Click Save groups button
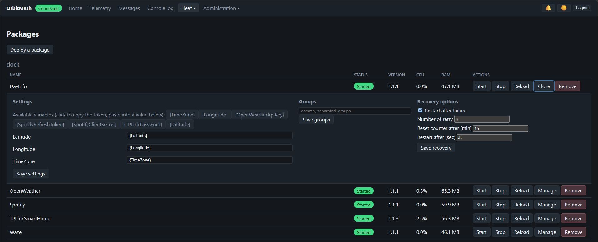This screenshot has height=242, width=598. click(316, 120)
